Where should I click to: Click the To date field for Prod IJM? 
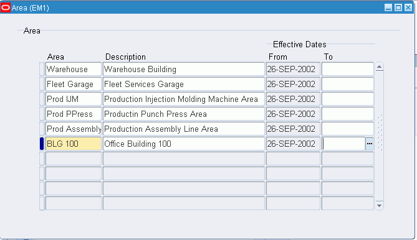348,99
